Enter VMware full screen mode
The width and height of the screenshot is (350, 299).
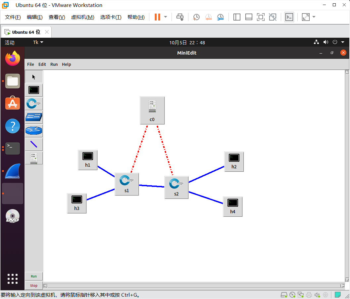(x=261, y=17)
